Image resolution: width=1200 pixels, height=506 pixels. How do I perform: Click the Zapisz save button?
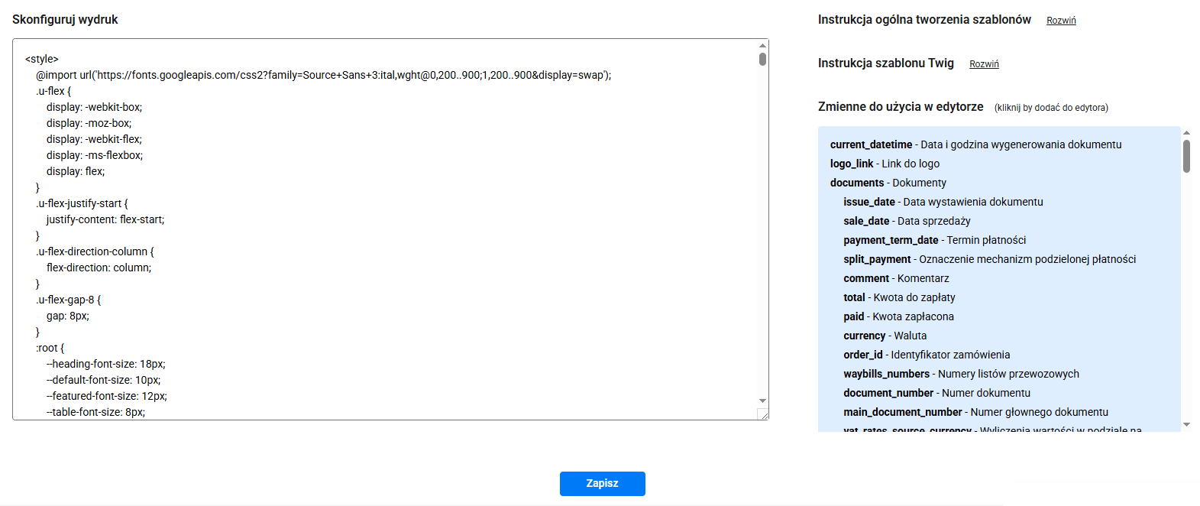602,483
